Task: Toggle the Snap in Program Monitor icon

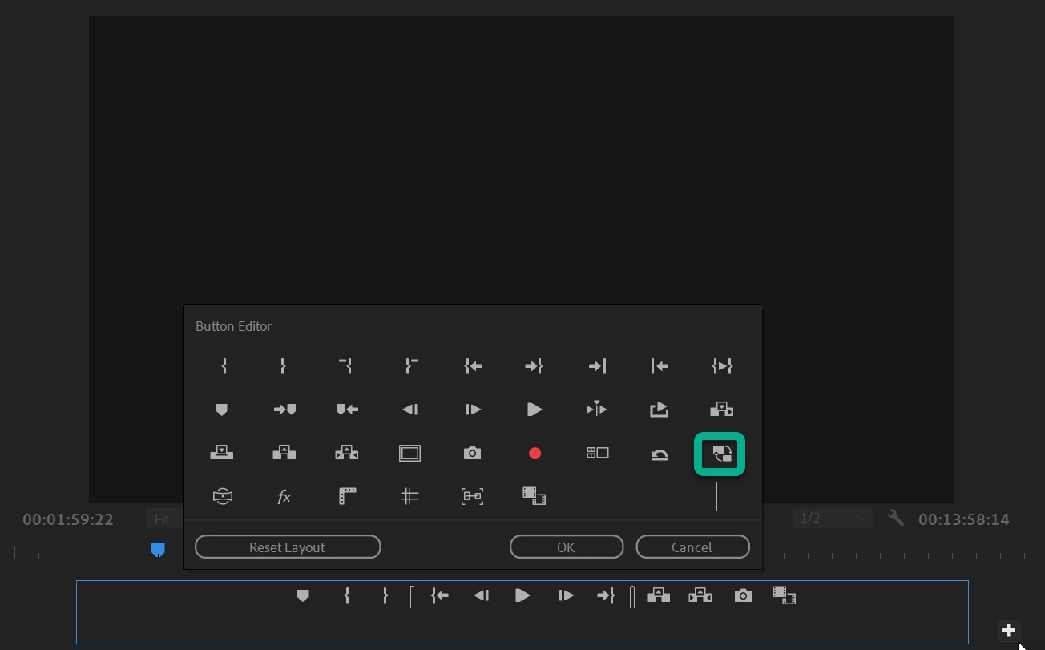Action: [x=472, y=497]
